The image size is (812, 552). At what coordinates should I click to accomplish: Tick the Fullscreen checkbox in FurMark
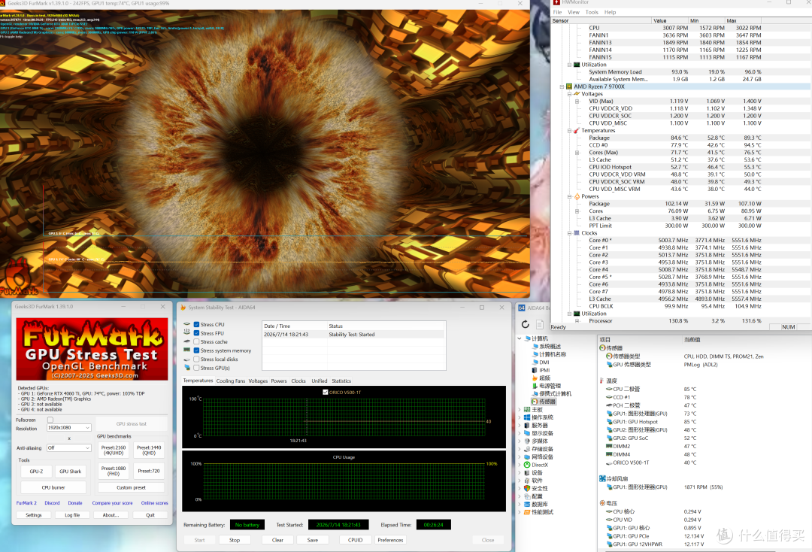[x=50, y=420]
